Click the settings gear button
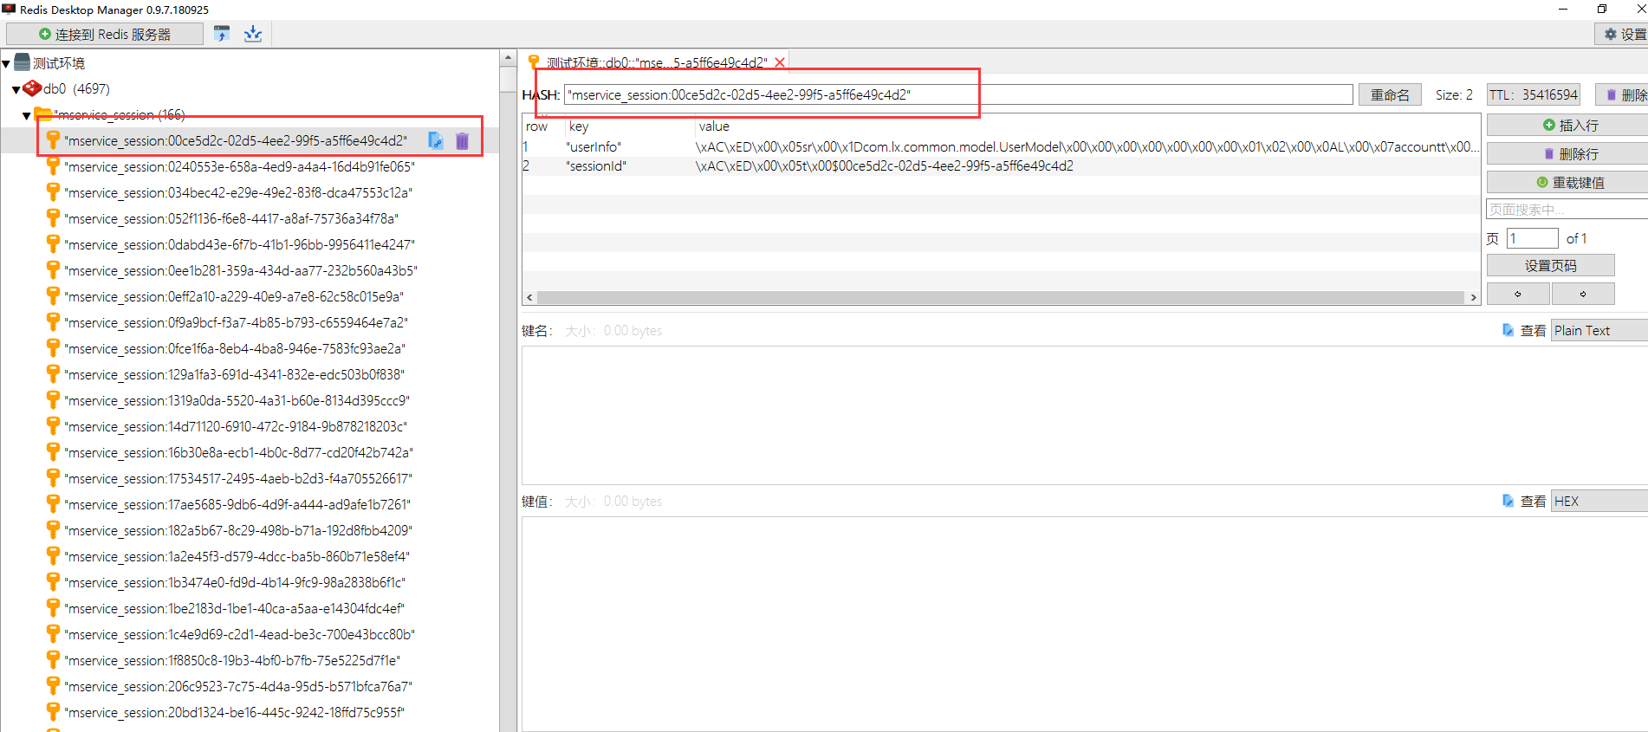 [1622, 34]
